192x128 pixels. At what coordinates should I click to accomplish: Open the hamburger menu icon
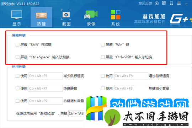click(179, 3)
